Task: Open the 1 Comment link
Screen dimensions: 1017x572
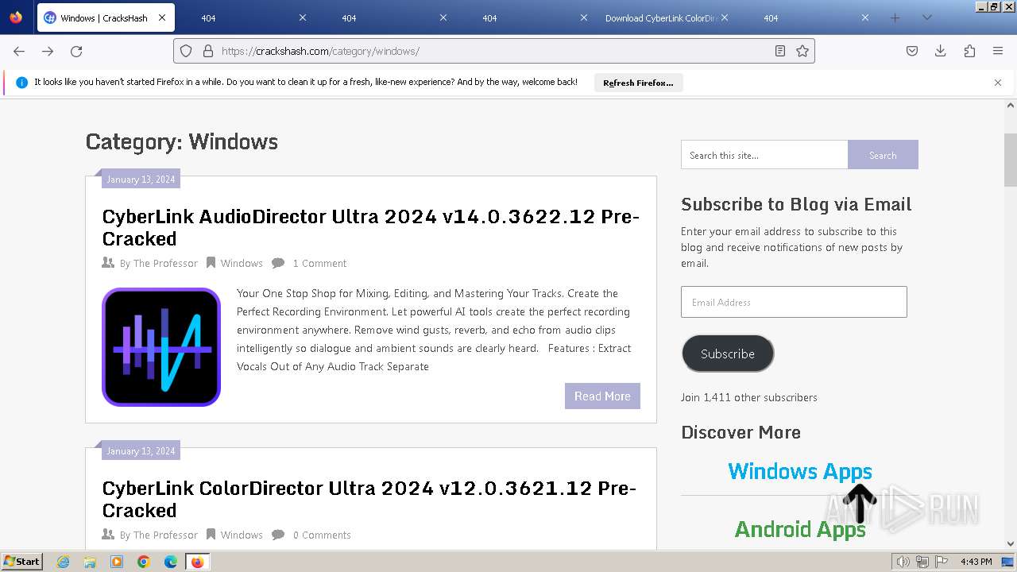Action: click(x=319, y=263)
